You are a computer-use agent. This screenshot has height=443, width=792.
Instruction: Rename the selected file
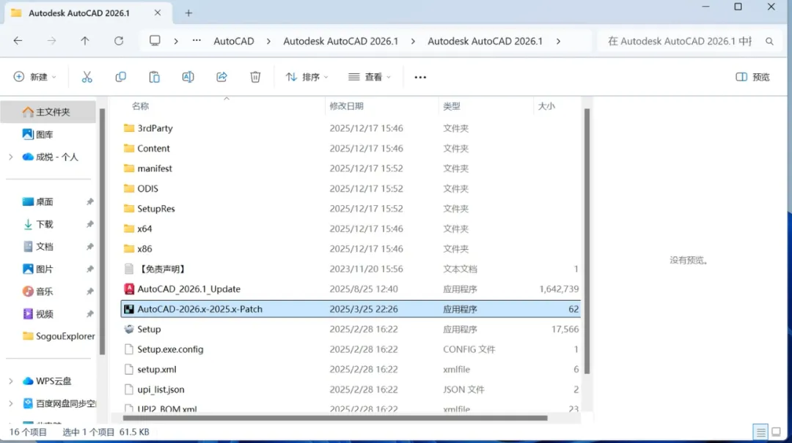[188, 77]
